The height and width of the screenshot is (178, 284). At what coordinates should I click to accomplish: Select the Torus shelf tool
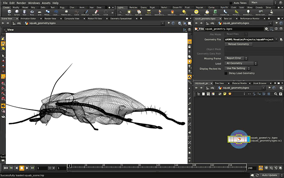(x=32, y=13)
